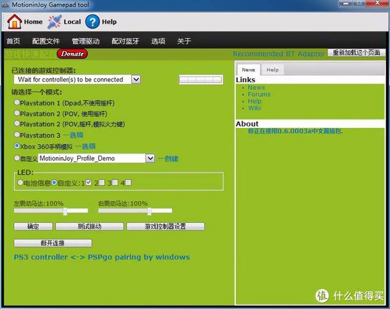The width and height of the screenshot is (390, 309).
Task: Click the 右震动马达 slider handle
Action: pos(149,211)
